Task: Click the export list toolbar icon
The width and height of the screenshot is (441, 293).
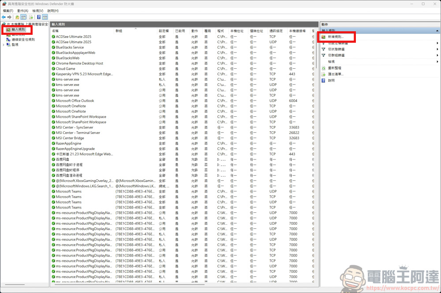Action: click(30, 17)
